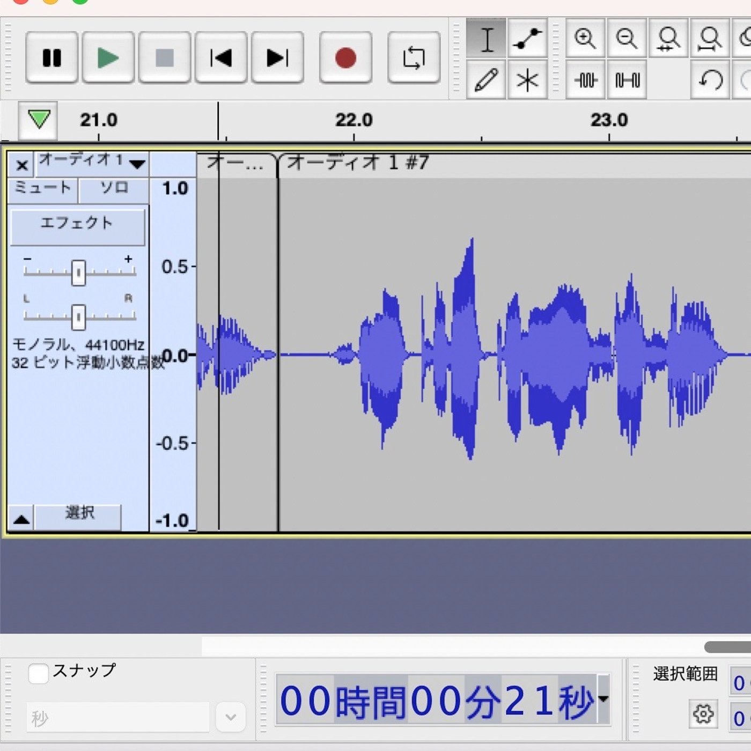Click the 選択 button on the track
The width and height of the screenshot is (751, 751).
(79, 514)
